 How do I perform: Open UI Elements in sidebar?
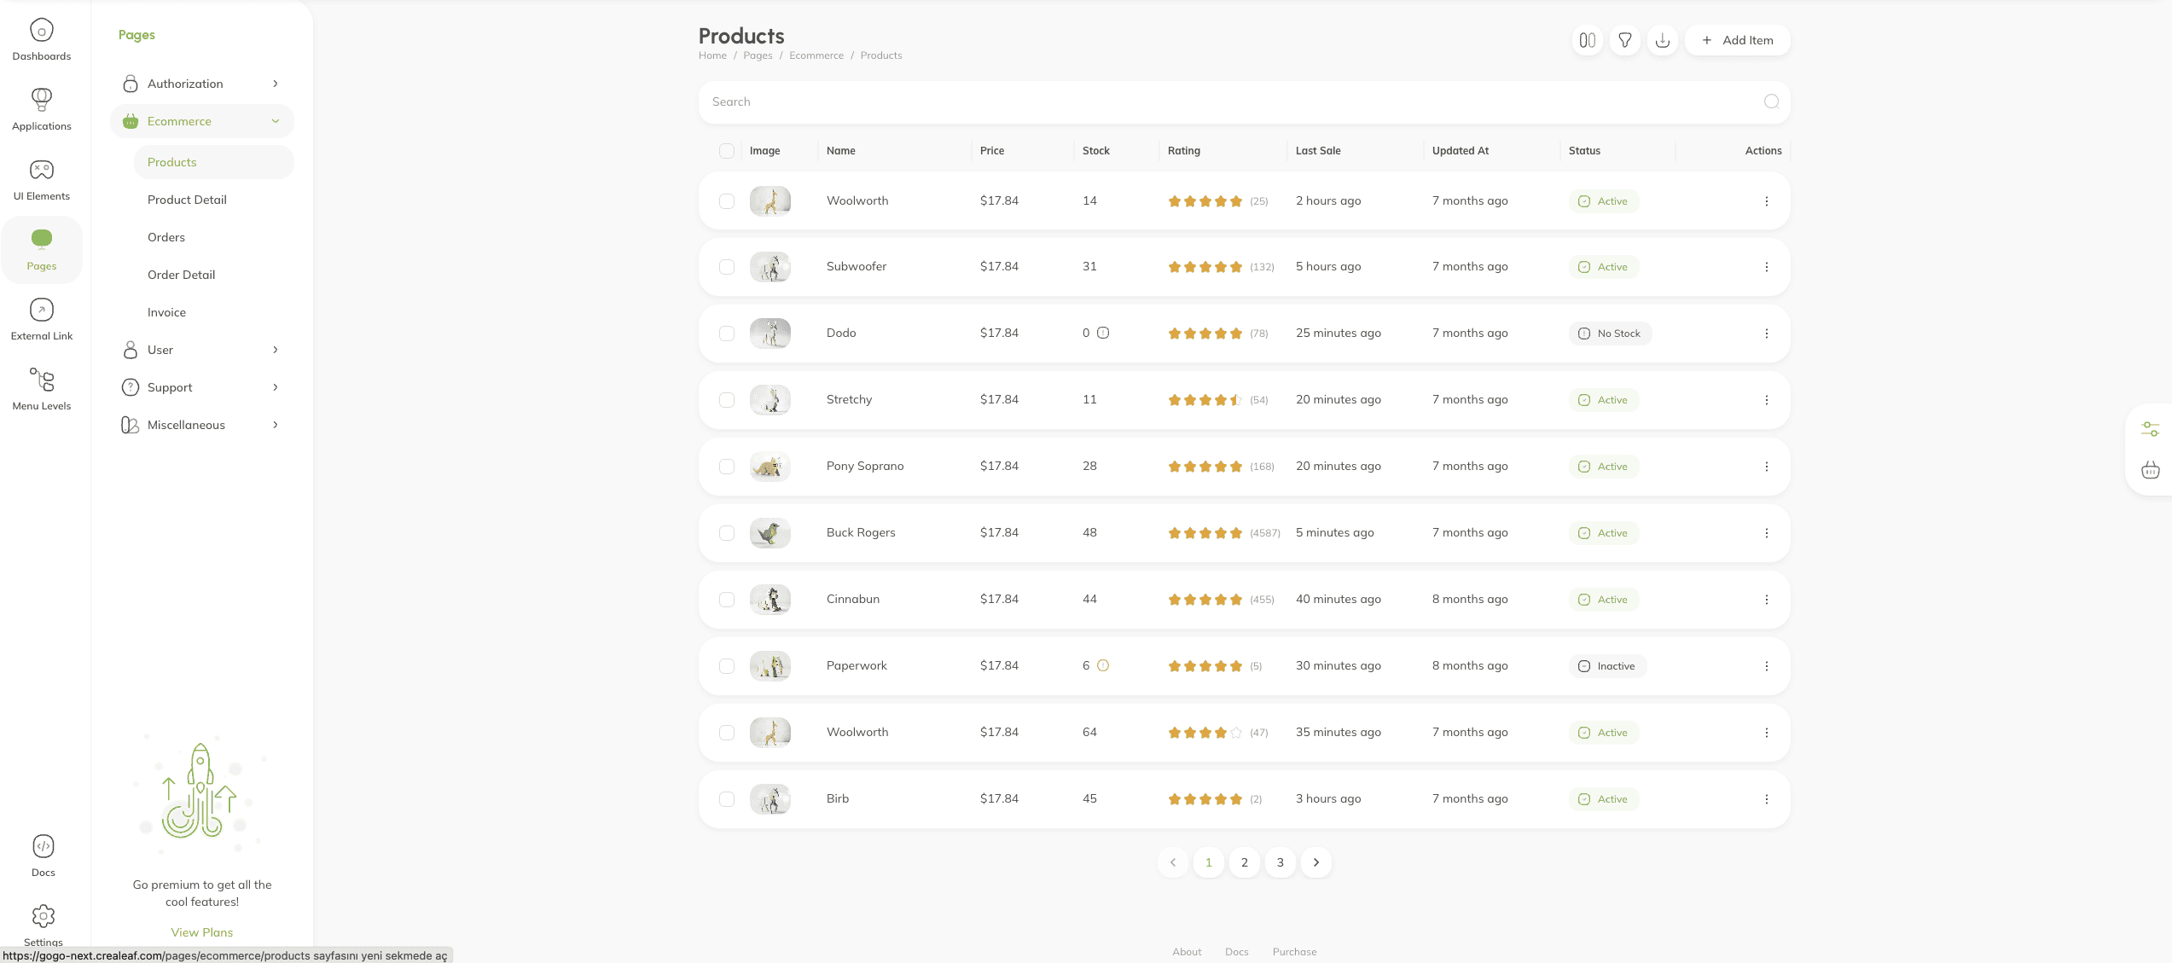[x=42, y=180]
